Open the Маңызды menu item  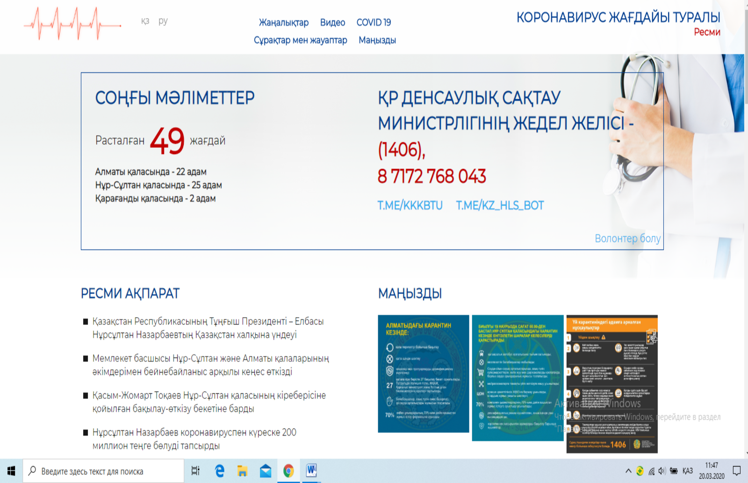(377, 40)
